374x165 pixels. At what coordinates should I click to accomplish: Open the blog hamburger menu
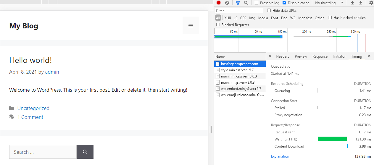[x=191, y=26]
